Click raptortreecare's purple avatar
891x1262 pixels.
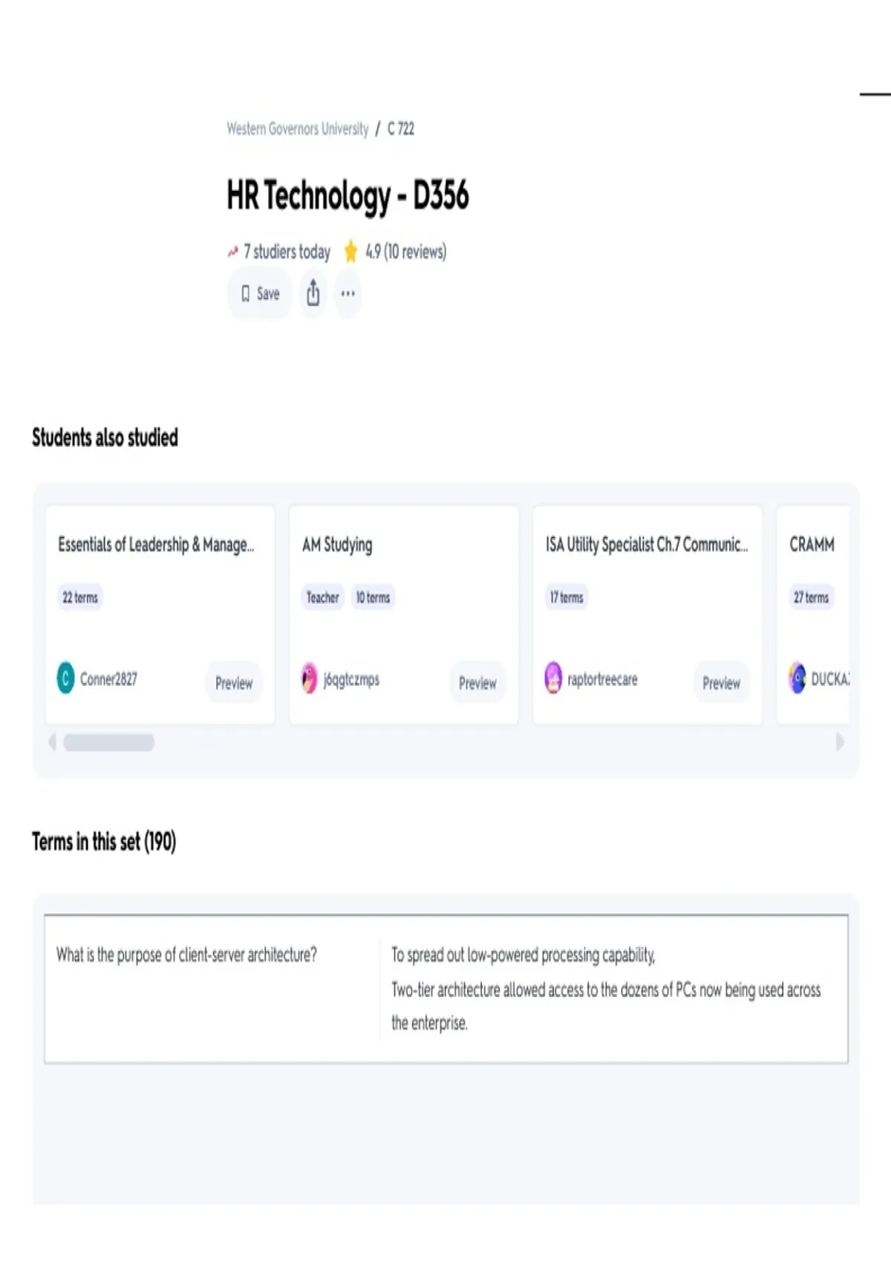coord(553,678)
